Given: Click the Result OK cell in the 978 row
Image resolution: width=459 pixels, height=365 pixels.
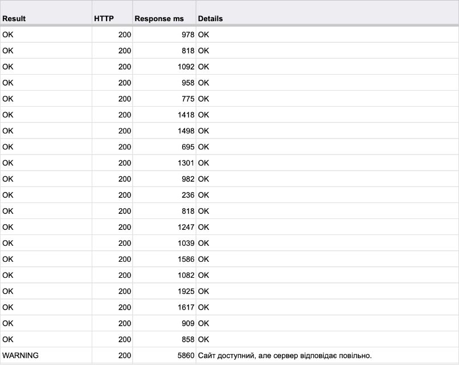Looking at the screenshot, I should 46,35.
